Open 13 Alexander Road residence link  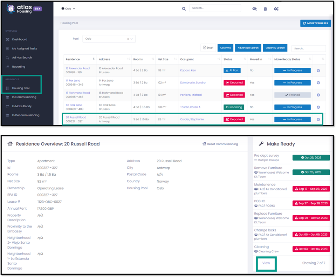[x=77, y=68]
